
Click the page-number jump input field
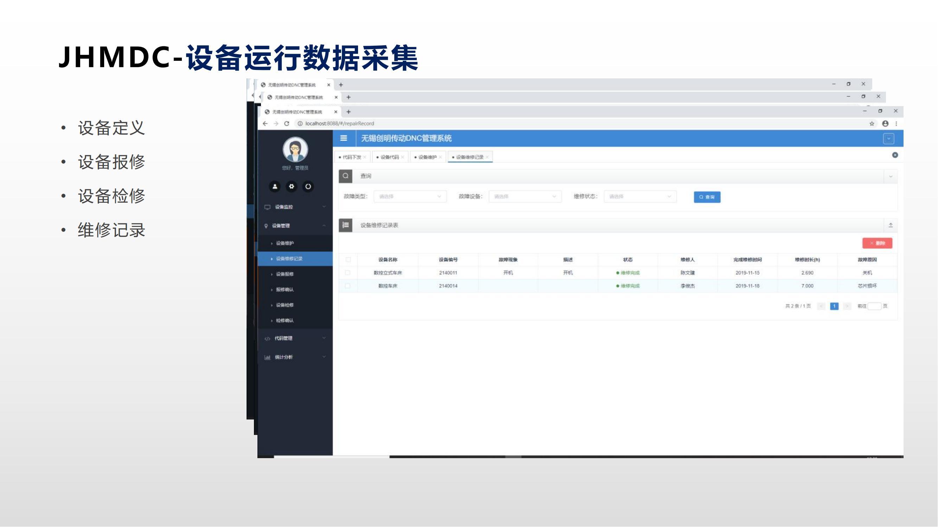(x=874, y=306)
